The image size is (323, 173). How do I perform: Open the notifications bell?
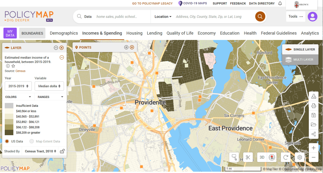(x=280, y=4)
